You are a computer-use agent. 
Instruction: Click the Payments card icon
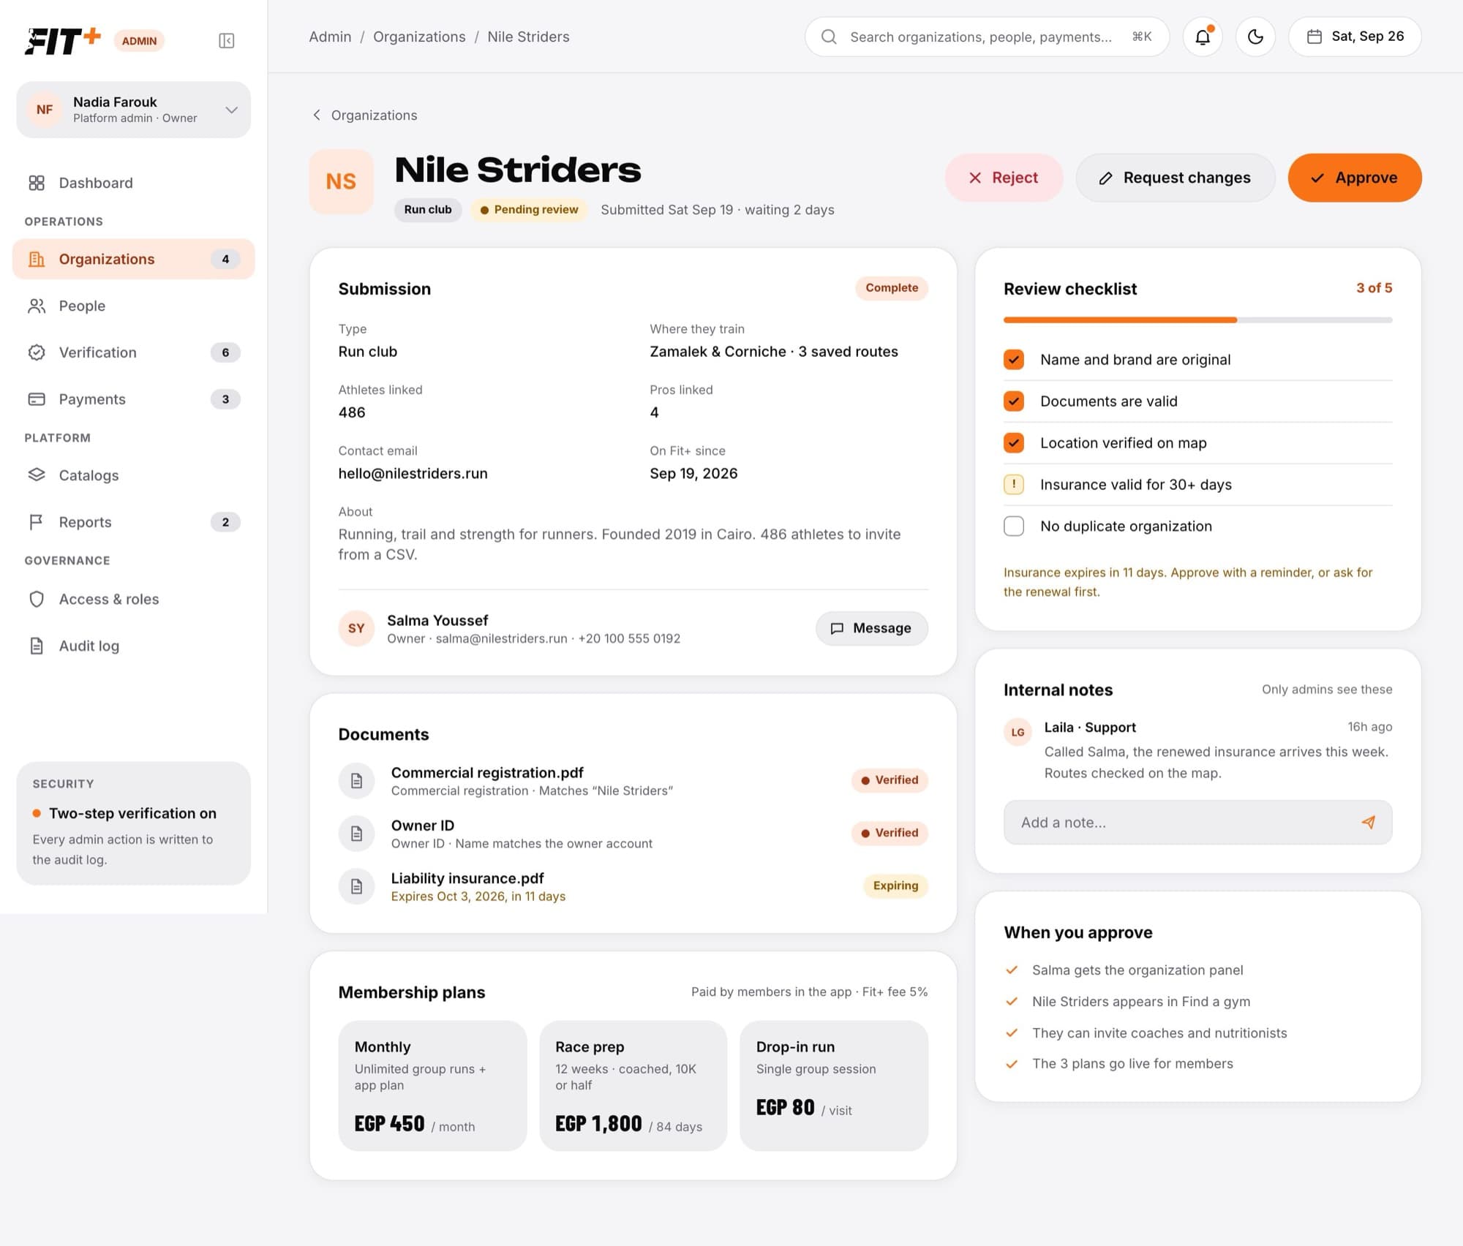(37, 399)
